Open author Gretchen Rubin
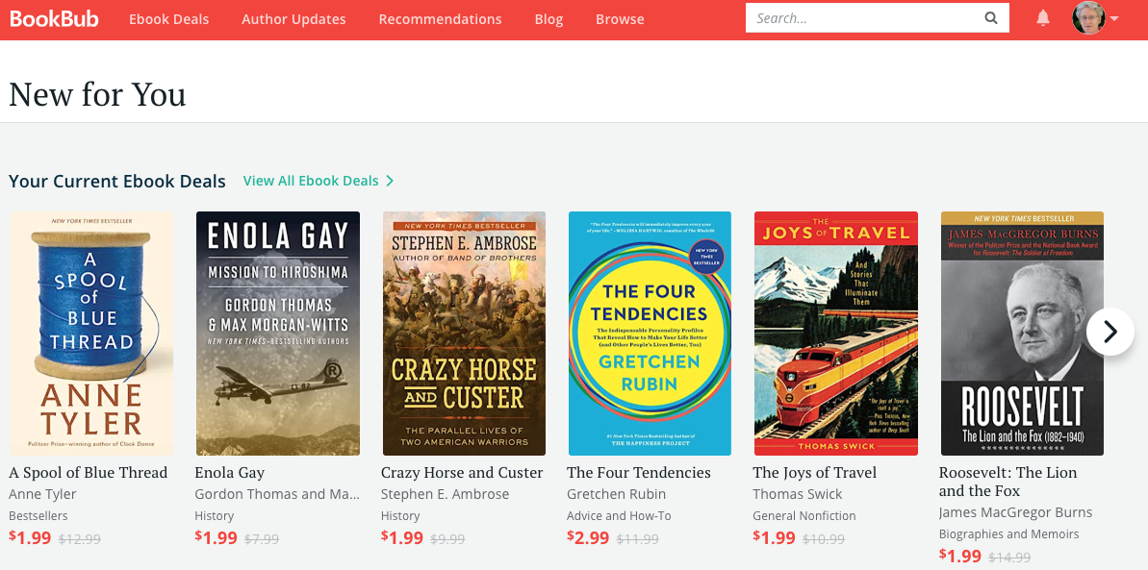Image resolution: width=1148 pixels, height=570 pixels. click(x=617, y=495)
